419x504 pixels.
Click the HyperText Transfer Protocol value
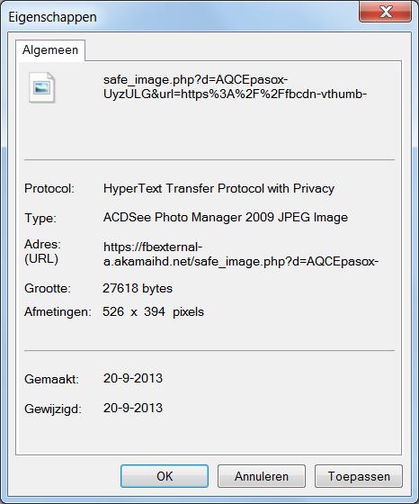point(218,188)
